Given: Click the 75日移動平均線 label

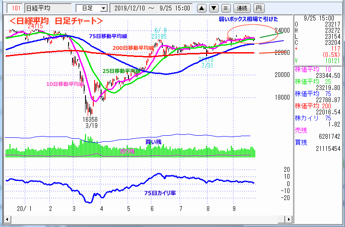Looking at the screenshot, I should 108,37.
